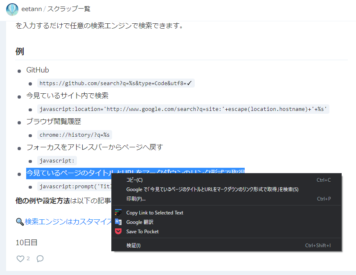The image size is (356, 275).
Task: Open スクラップ一覧 breadcrumb link
Action: 69,9
